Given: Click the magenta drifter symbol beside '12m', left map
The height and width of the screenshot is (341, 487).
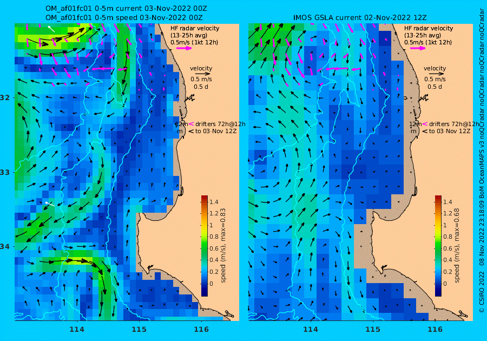Looking at the screenshot, I should 192,124.
